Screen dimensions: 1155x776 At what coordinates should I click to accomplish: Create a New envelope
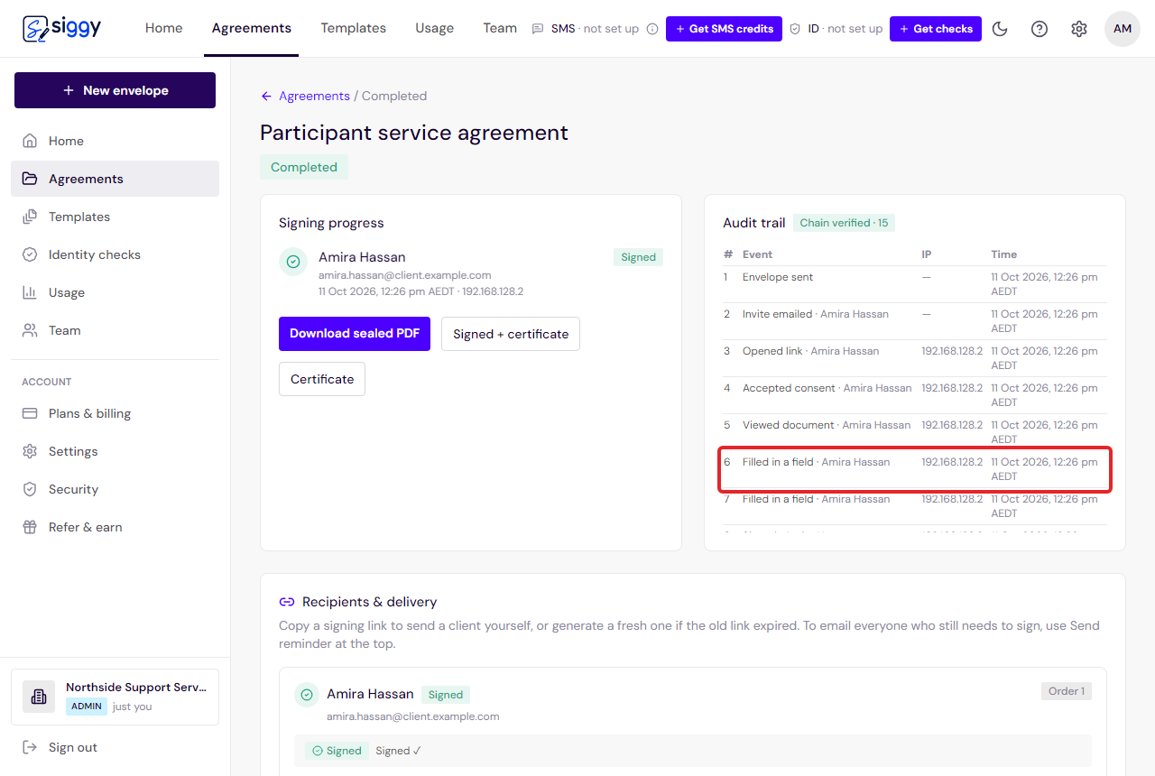coord(115,90)
